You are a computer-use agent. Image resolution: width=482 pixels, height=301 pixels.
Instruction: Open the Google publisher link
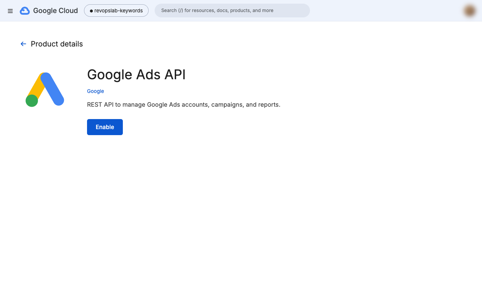click(95, 91)
